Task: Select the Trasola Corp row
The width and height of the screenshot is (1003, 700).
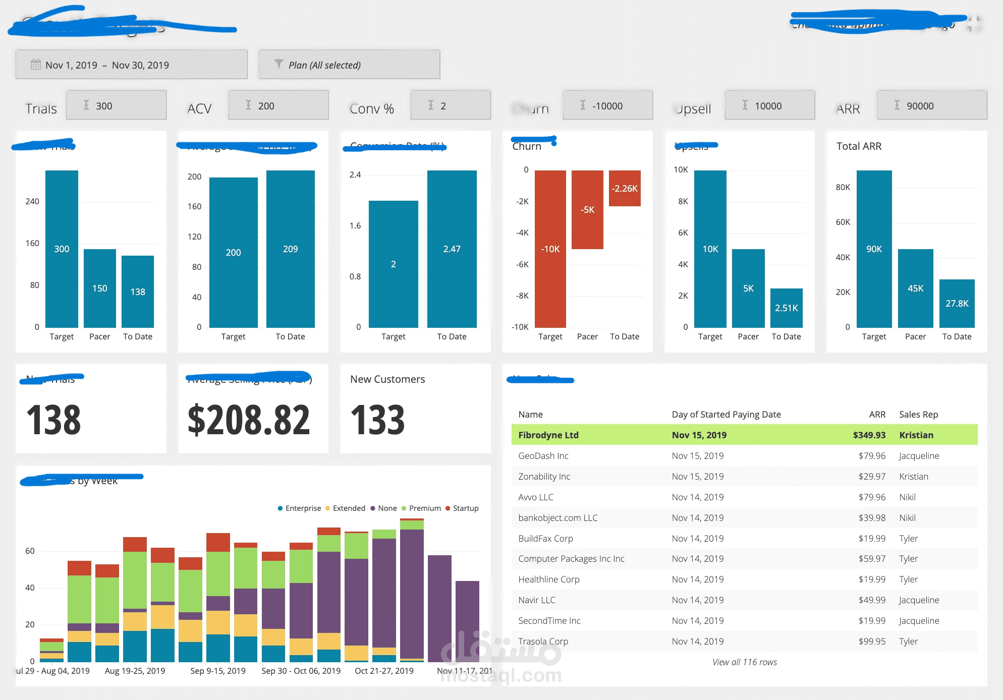Action: point(745,641)
